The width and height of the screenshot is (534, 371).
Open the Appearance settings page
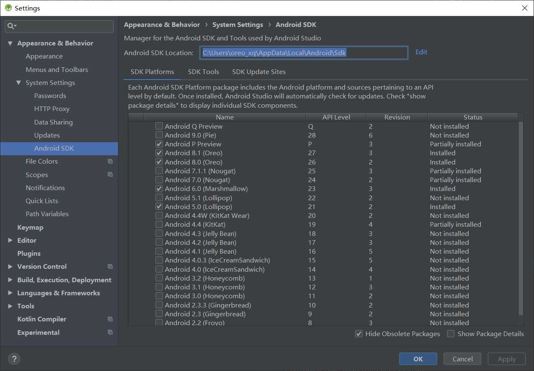tap(44, 56)
